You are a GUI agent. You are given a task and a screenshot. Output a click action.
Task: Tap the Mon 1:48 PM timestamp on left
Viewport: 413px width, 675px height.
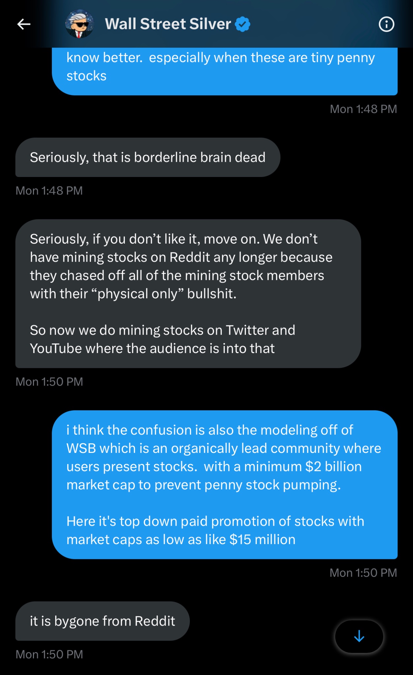(49, 191)
